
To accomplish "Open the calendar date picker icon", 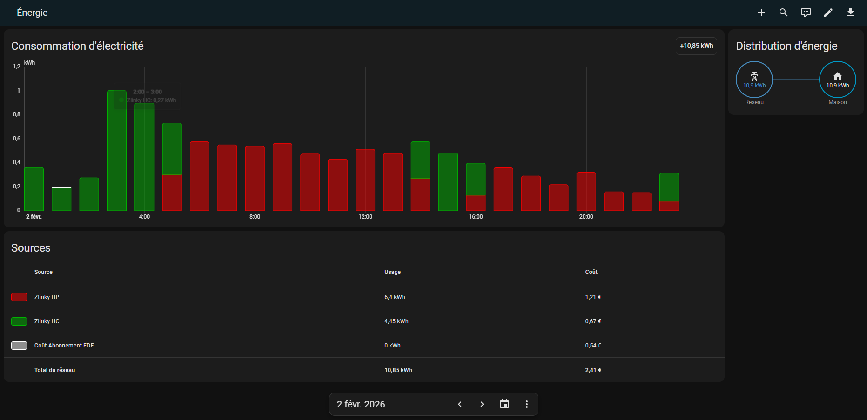I will point(504,404).
